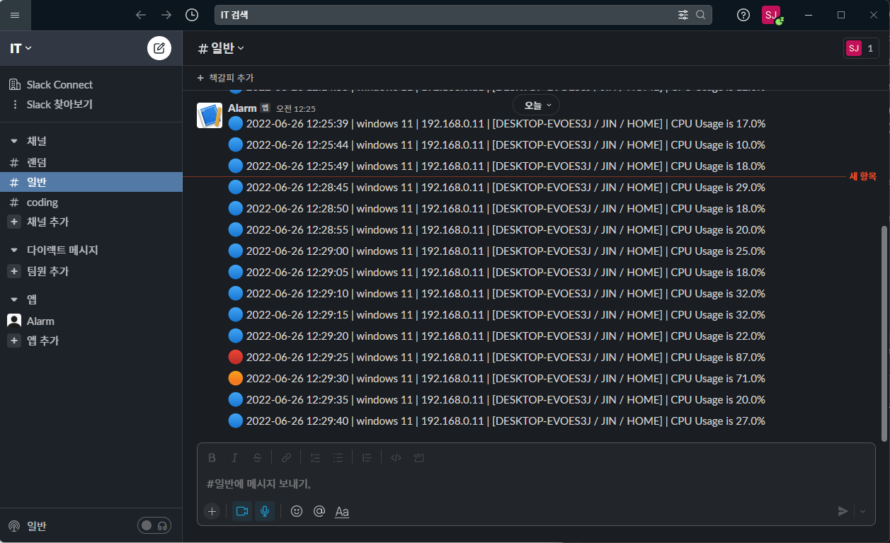Toggle strikethrough formatting
Image resolution: width=890 pixels, height=543 pixels.
tap(257, 457)
